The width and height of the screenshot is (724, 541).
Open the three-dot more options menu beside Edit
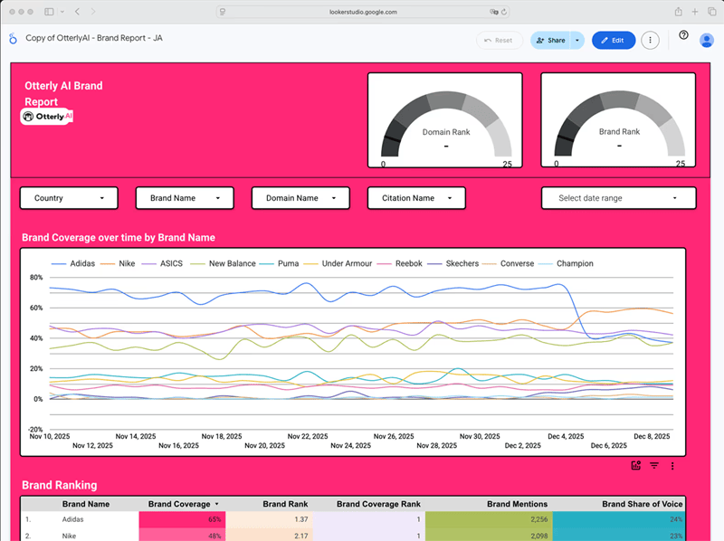(650, 40)
